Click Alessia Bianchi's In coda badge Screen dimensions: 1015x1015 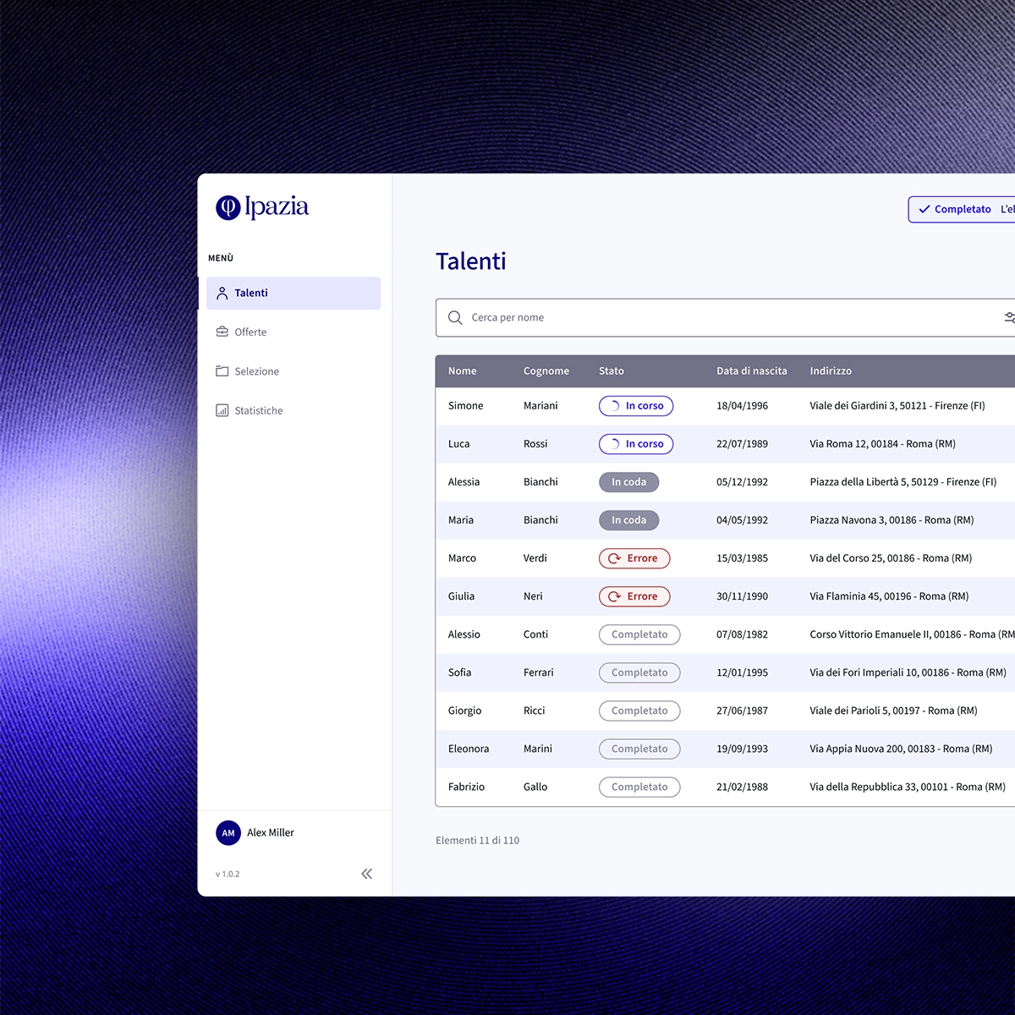click(x=629, y=482)
